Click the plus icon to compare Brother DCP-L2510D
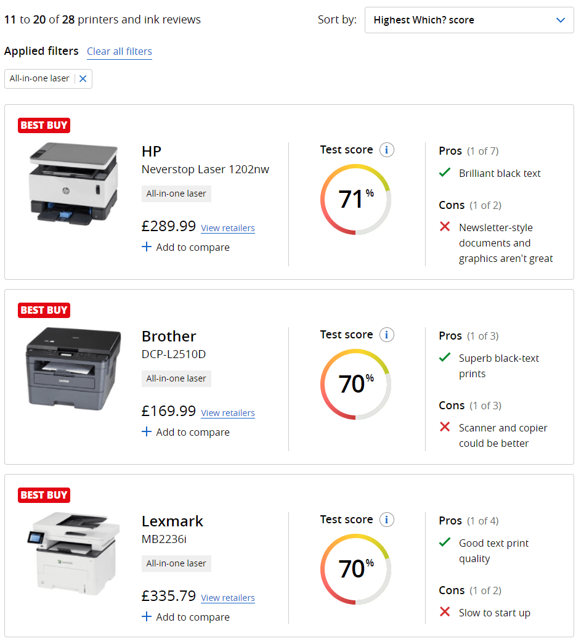 coord(147,432)
